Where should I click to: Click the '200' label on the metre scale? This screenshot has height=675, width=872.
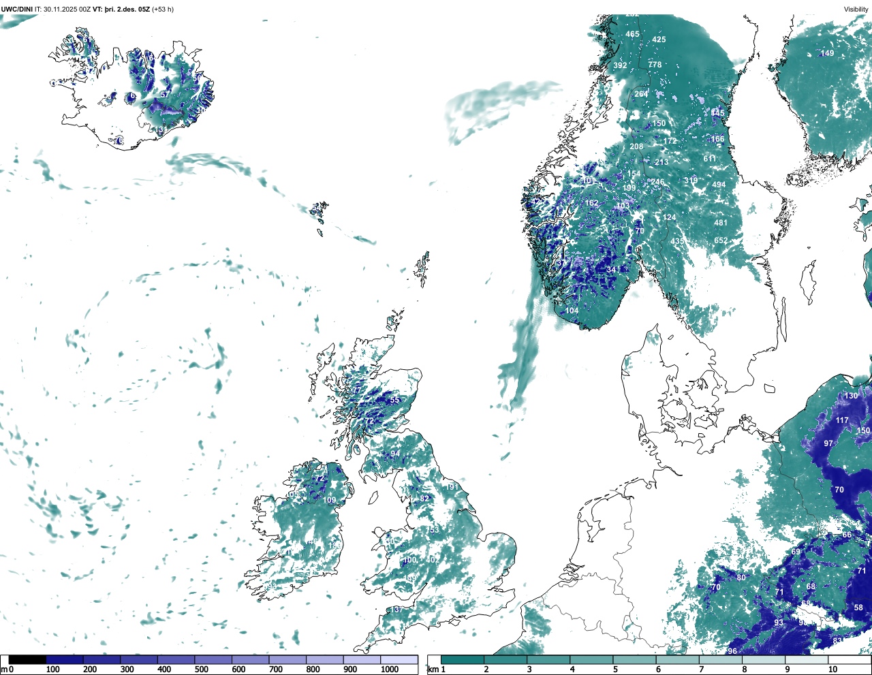pos(90,670)
